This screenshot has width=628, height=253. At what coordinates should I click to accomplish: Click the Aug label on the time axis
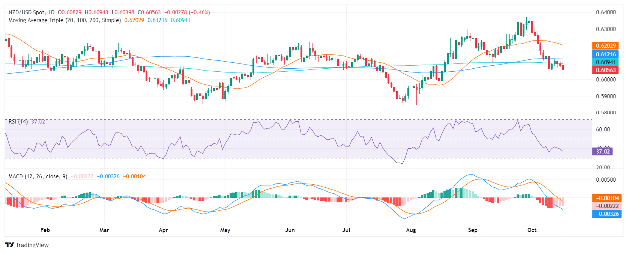pos(411,230)
